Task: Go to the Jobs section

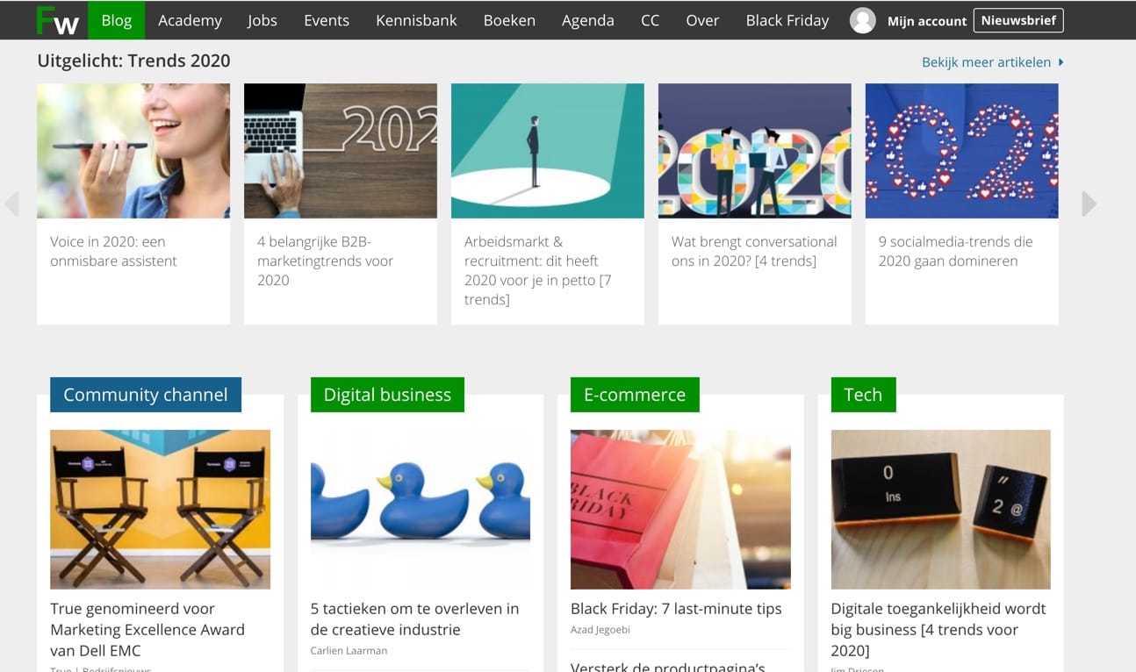Action: coord(262,20)
